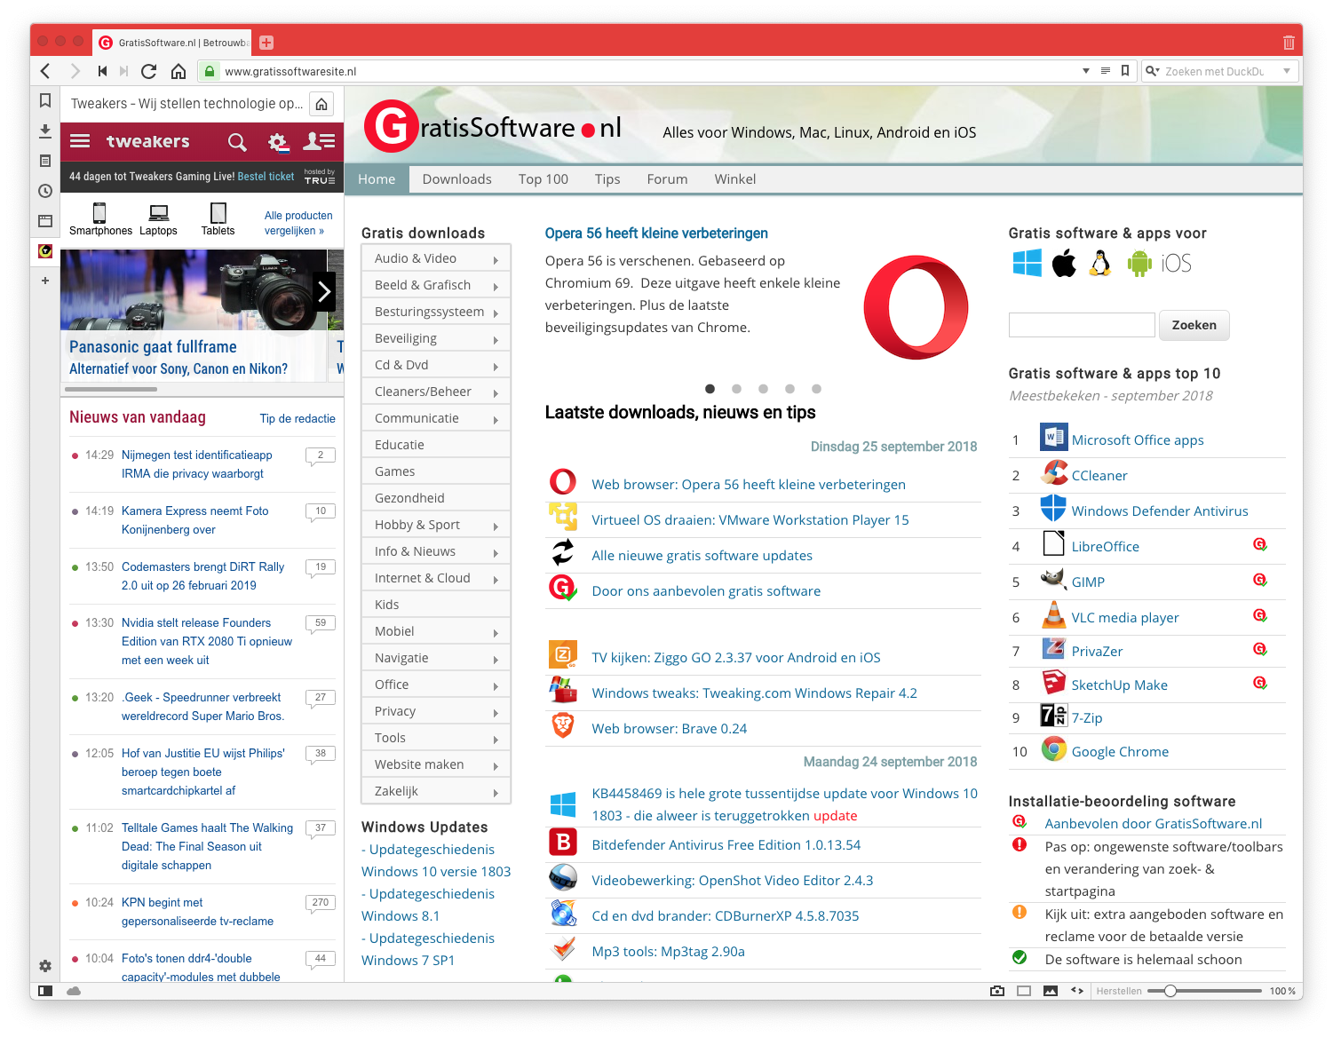Click the trash can closed-tabs icon
The image size is (1333, 1037).
coord(1288,43)
